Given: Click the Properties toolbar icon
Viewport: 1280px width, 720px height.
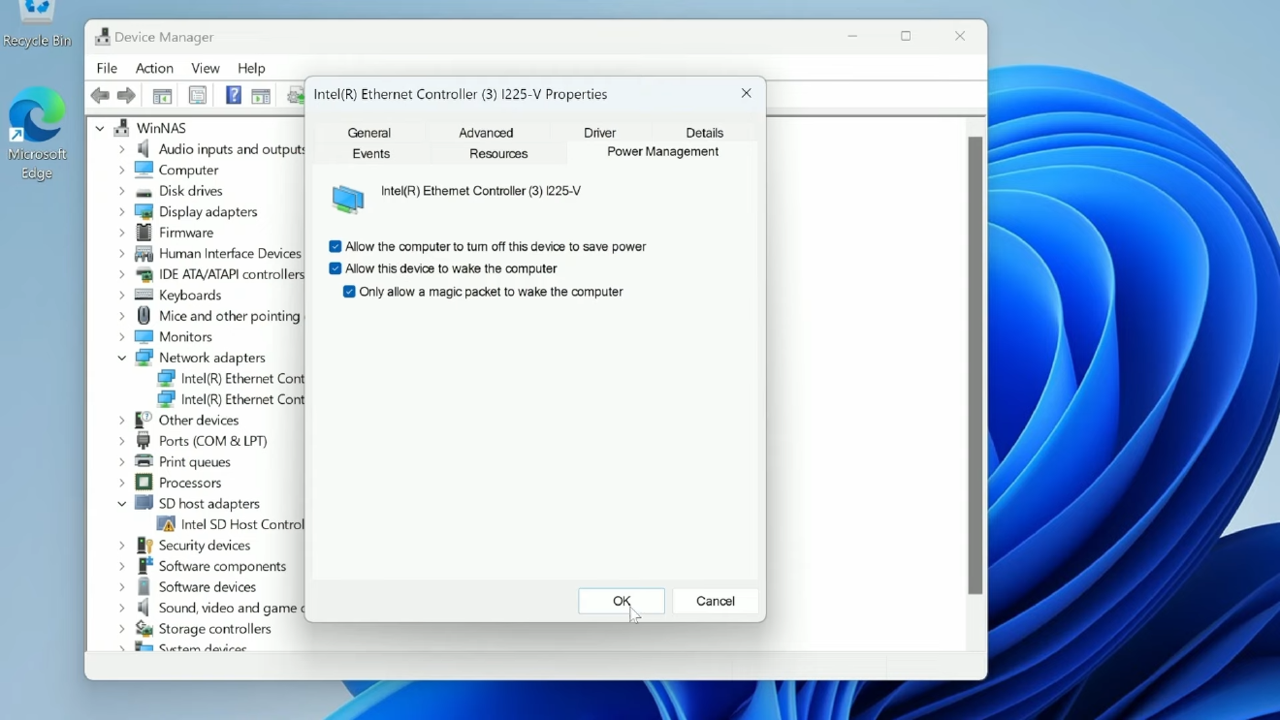Looking at the screenshot, I should point(198,95).
